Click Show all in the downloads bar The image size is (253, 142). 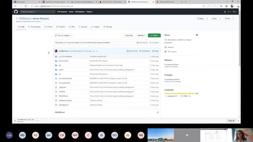(231, 121)
